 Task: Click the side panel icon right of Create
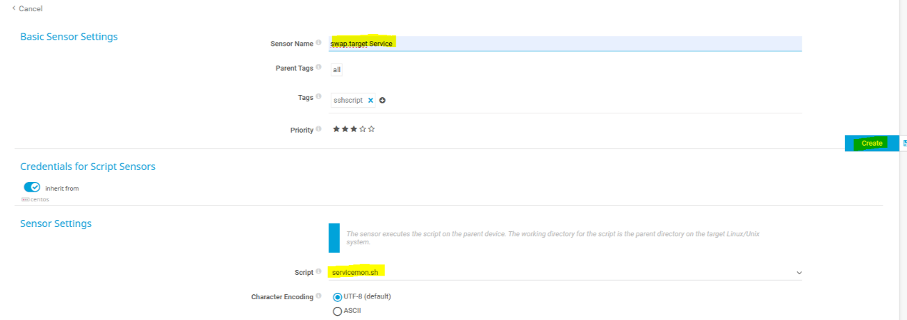pyautogui.click(x=905, y=143)
